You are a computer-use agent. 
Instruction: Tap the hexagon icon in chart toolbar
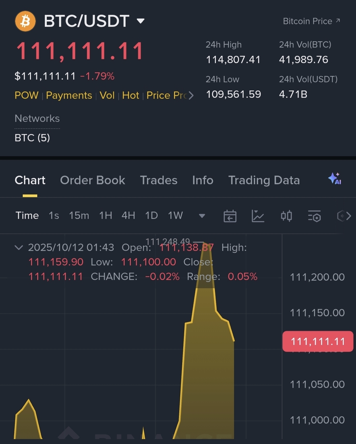341,216
